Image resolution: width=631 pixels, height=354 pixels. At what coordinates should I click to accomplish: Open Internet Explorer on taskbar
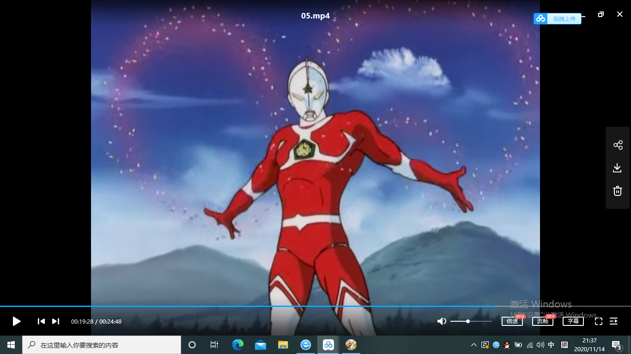[x=306, y=345]
